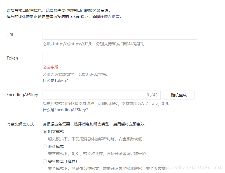Click the EncodingAESKey field label
The image size is (225, 173).
pos(22,95)
